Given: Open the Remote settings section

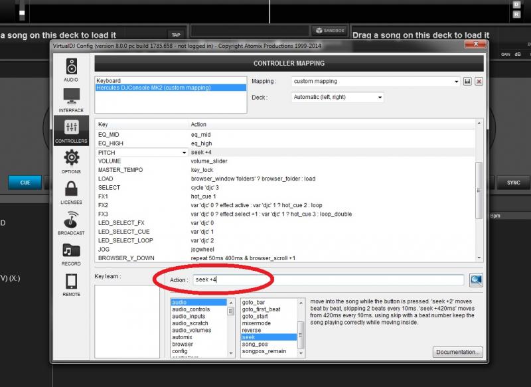Looking at the screenshot, I should click(71, 284).
